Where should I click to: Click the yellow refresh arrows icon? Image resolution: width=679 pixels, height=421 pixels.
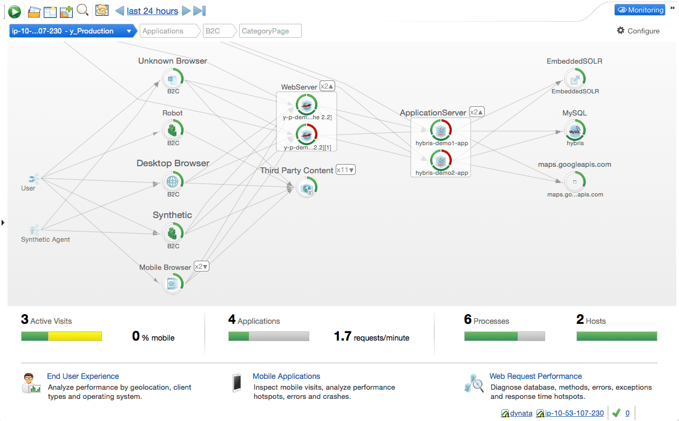[x=101, y=10]
